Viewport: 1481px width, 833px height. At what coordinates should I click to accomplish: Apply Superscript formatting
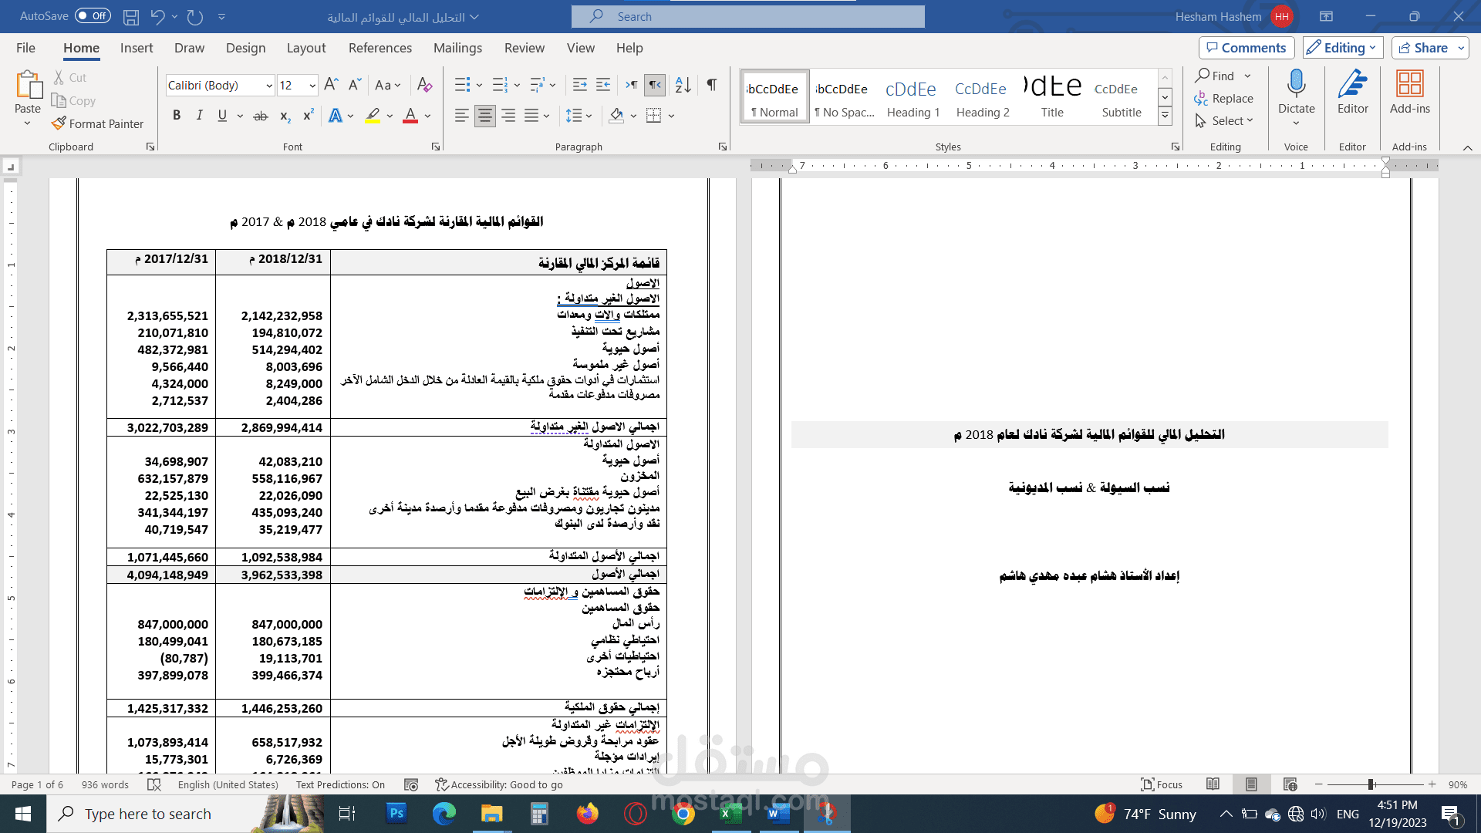click(308, 116)
